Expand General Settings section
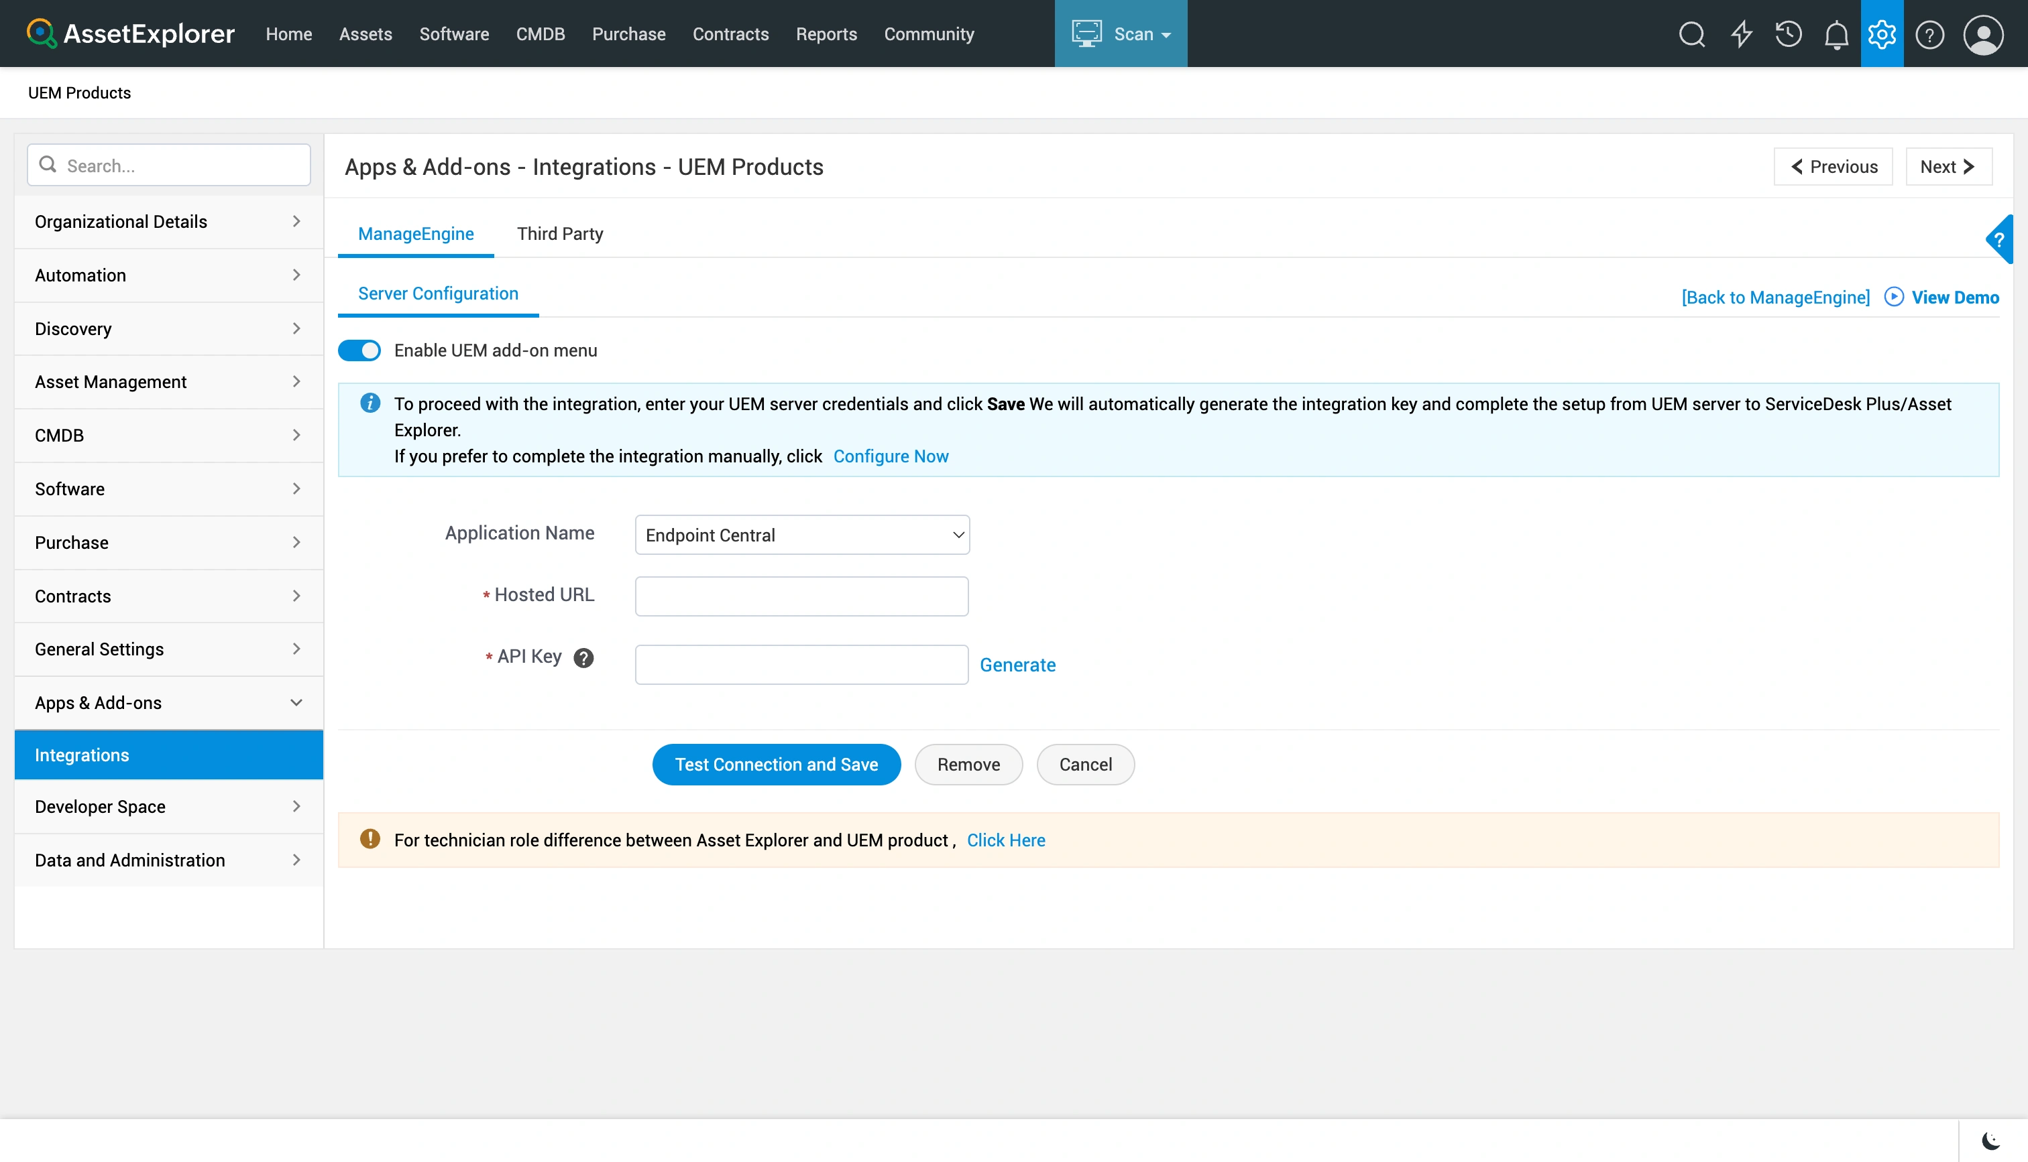This screenshot has height=1162, width=2028. coord(168,649)
